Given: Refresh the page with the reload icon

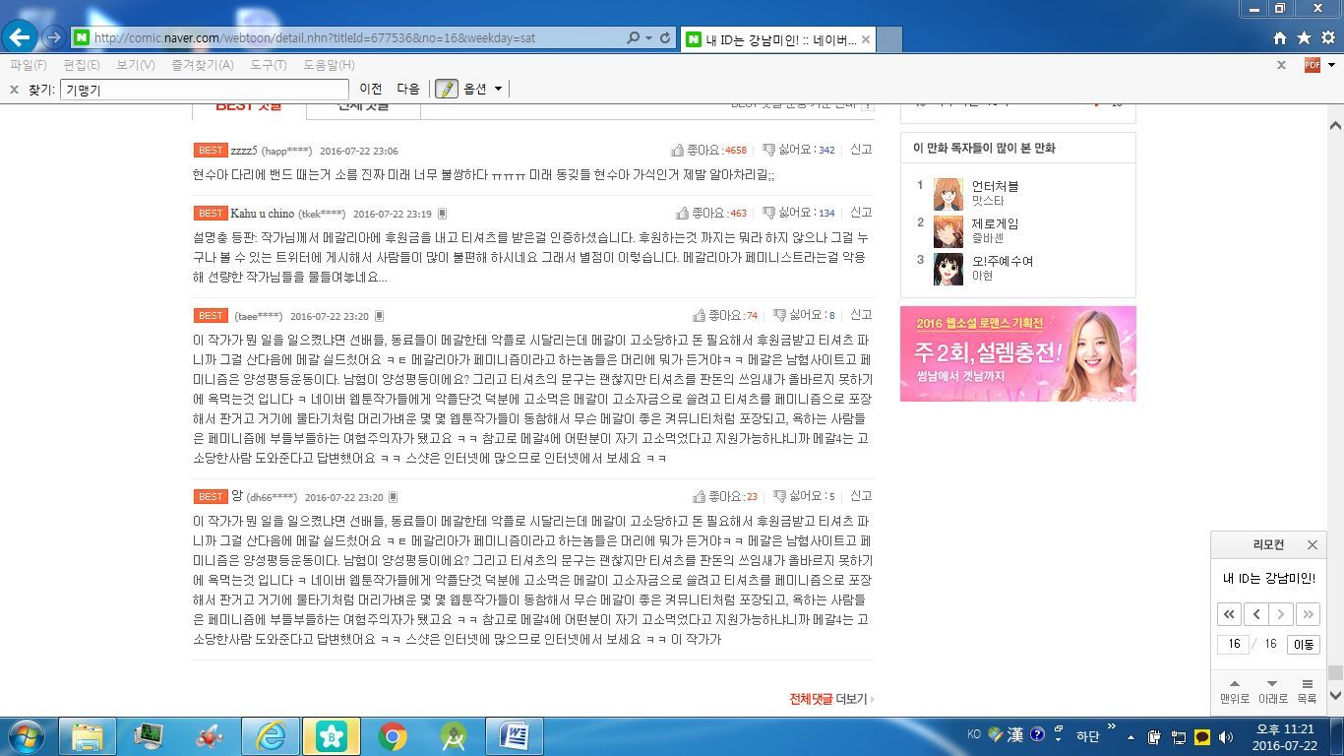Looking at the screenshot, I should click(x=665, y=37).
